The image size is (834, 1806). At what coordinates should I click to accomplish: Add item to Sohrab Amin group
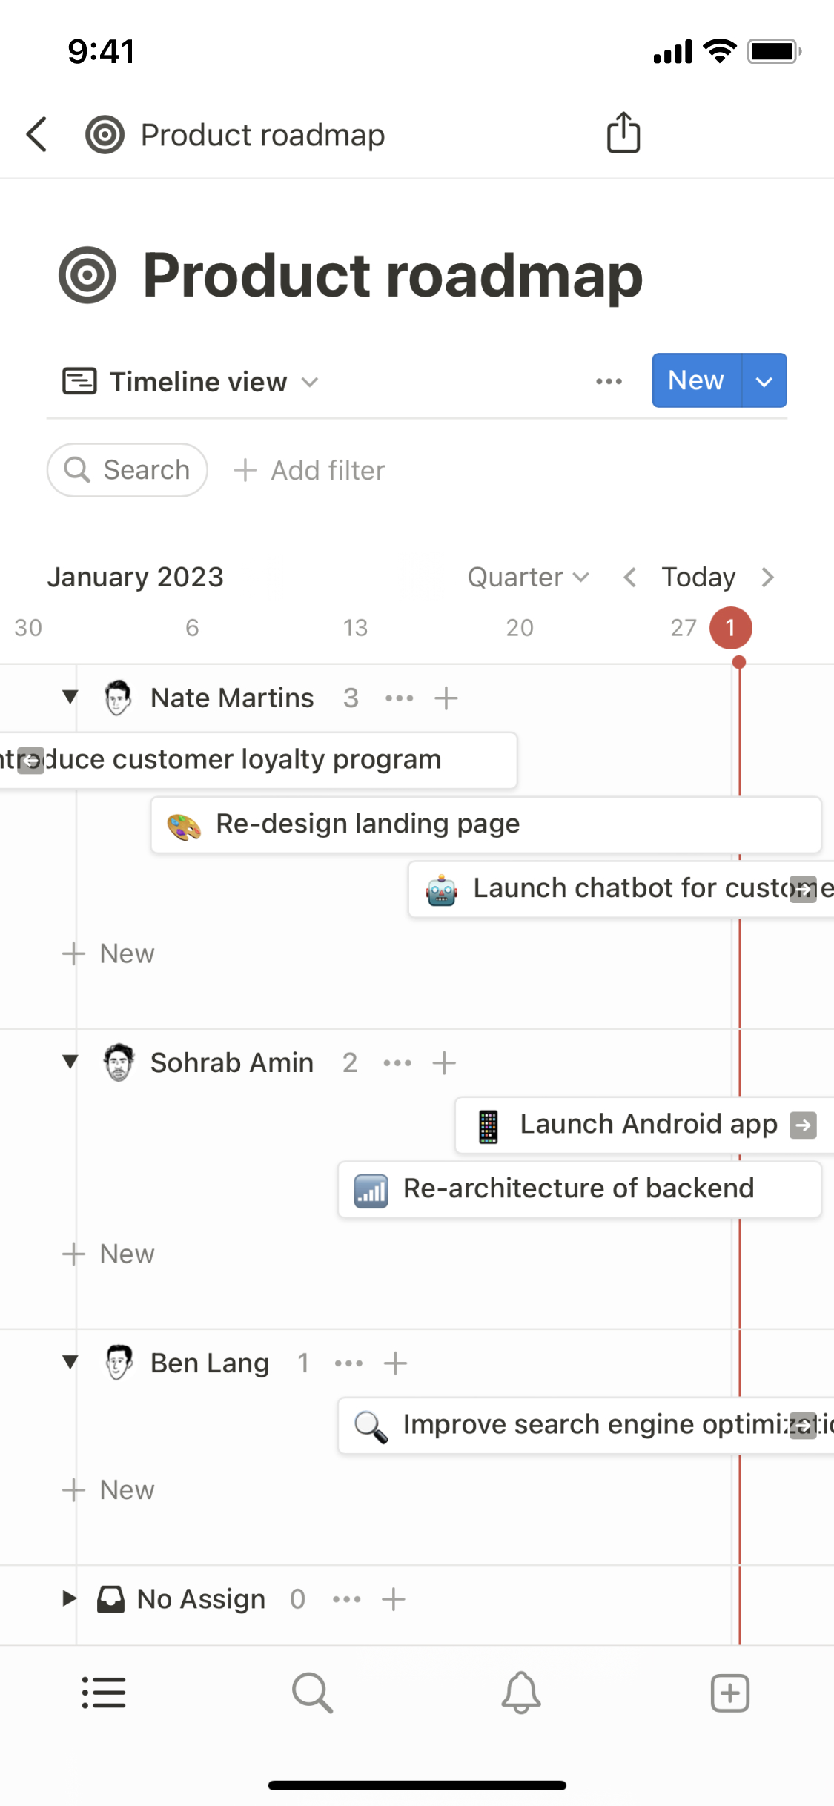[444, 1063]
